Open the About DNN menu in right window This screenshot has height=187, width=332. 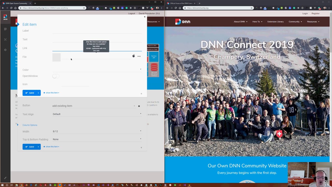tap(240, 22)
